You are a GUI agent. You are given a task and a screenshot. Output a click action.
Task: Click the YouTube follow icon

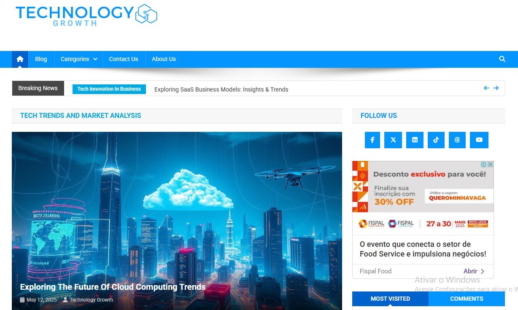[479, 140]
